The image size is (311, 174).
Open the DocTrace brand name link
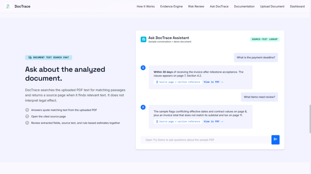22,6
